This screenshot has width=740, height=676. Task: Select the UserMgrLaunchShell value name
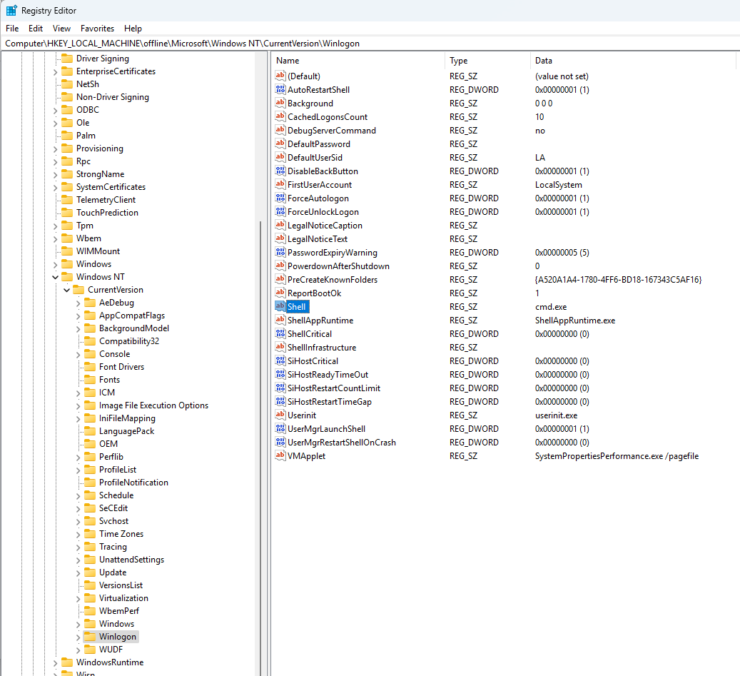(326, 428)
